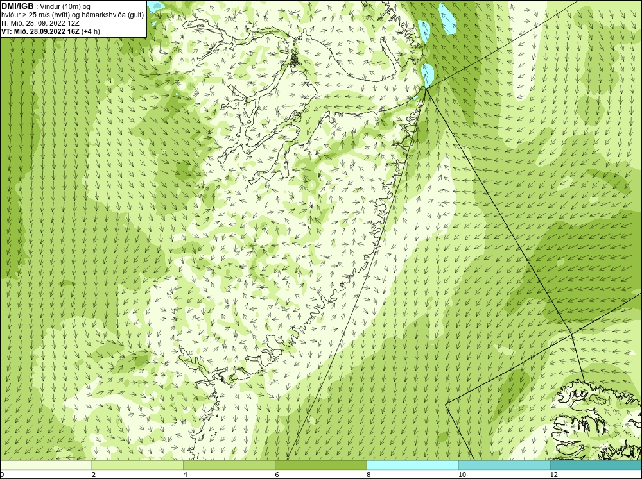Click the scale label '2'
Viewport: 642px width, 479px height.
pyautogui.click(x=94, y=475)
